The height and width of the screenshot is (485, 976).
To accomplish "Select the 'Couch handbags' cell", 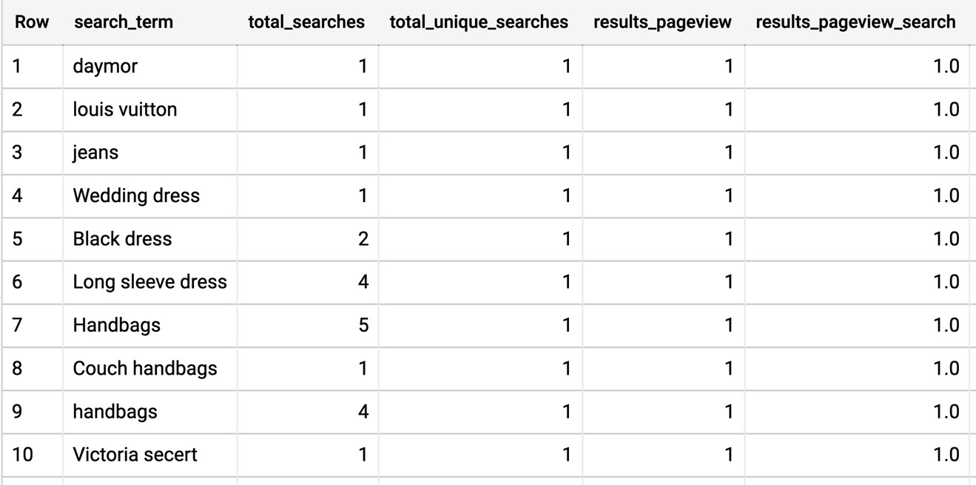I will [x=150, y=368].
